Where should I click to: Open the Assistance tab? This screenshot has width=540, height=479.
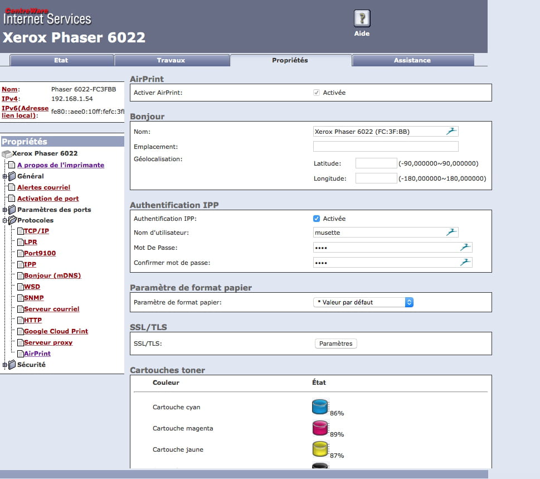point(412,60)
